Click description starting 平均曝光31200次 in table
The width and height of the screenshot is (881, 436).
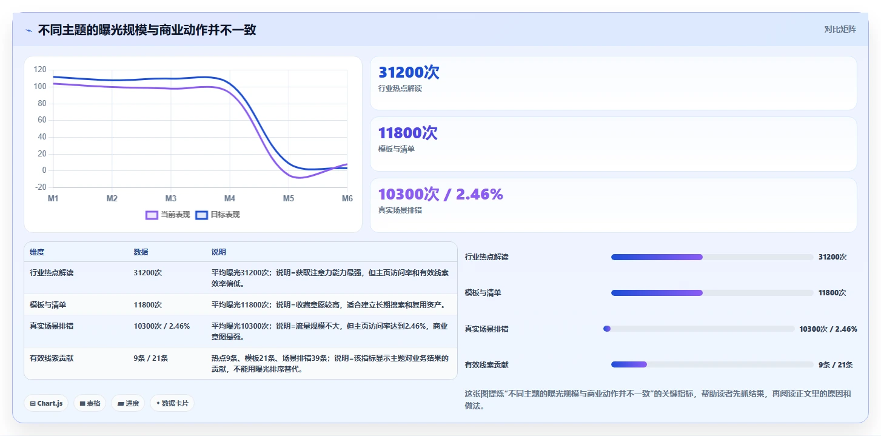[330, 278]
